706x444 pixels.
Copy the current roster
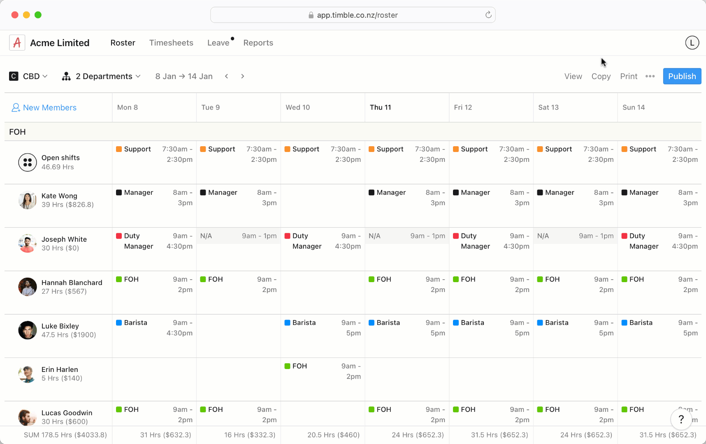tap(601, 76)
